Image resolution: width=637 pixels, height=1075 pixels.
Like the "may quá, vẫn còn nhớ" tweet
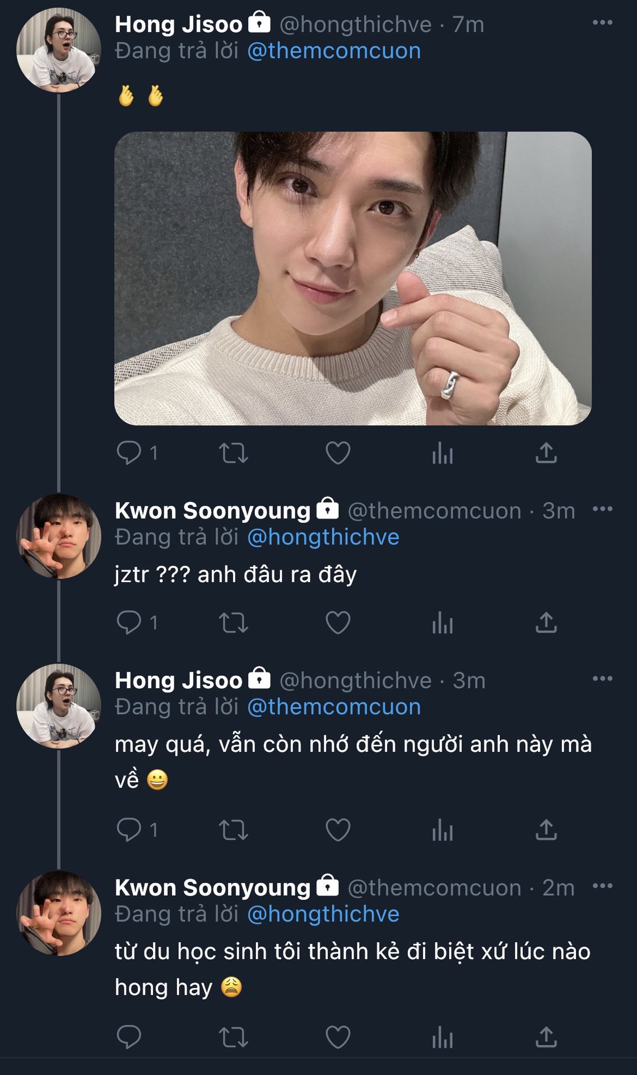[x=338, y=830]
